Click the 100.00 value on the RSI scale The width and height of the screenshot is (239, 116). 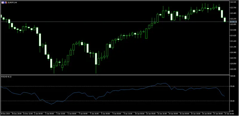tap(233, 76)
